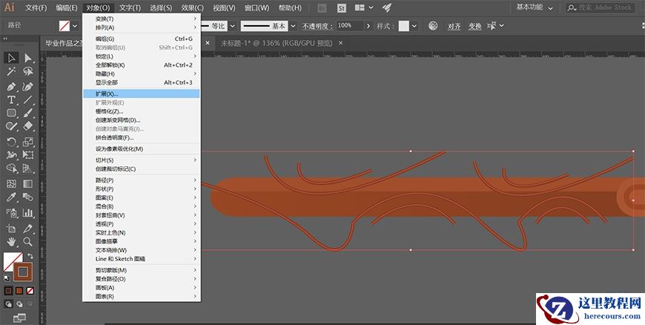Select the Selection tool arrow
The image size is (645, 325).
click(x=11, y=58)
